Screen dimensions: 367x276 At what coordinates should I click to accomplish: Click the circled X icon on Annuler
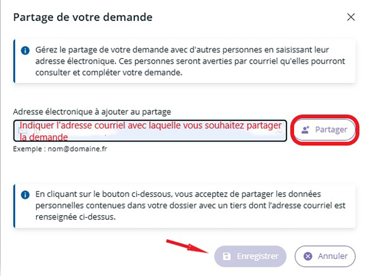click(308, 256)
